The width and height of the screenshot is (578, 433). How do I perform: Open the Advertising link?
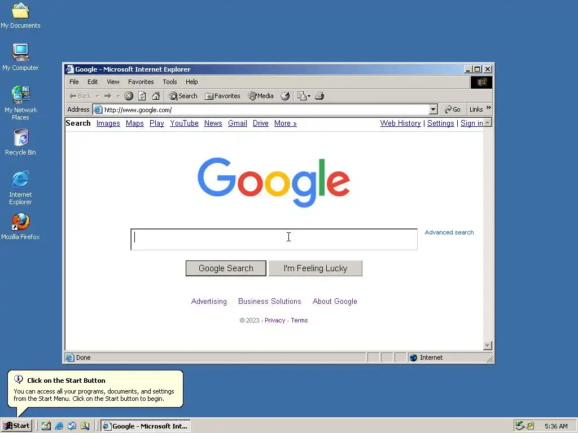[x=209, y=301]
